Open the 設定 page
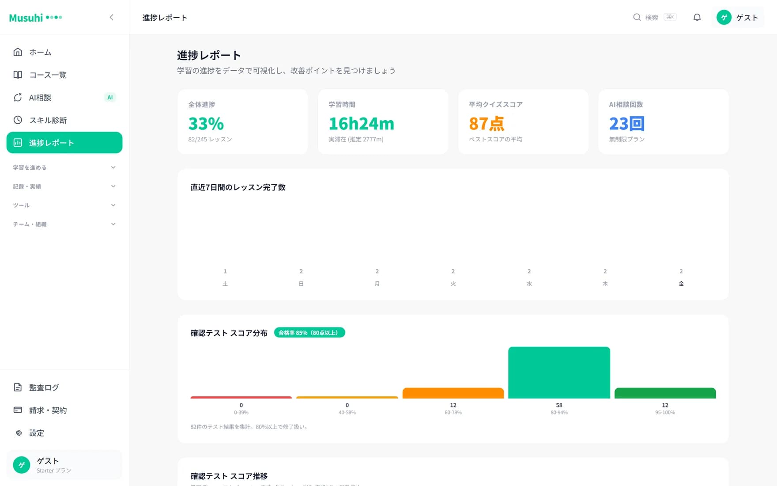This screenshot has height=486, width=777. tap(64, 433)
